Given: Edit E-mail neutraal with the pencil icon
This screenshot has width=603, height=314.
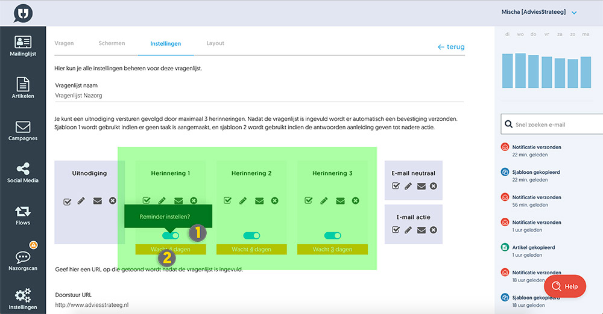Looking at the screenshot, I should [x=408, y=186].
